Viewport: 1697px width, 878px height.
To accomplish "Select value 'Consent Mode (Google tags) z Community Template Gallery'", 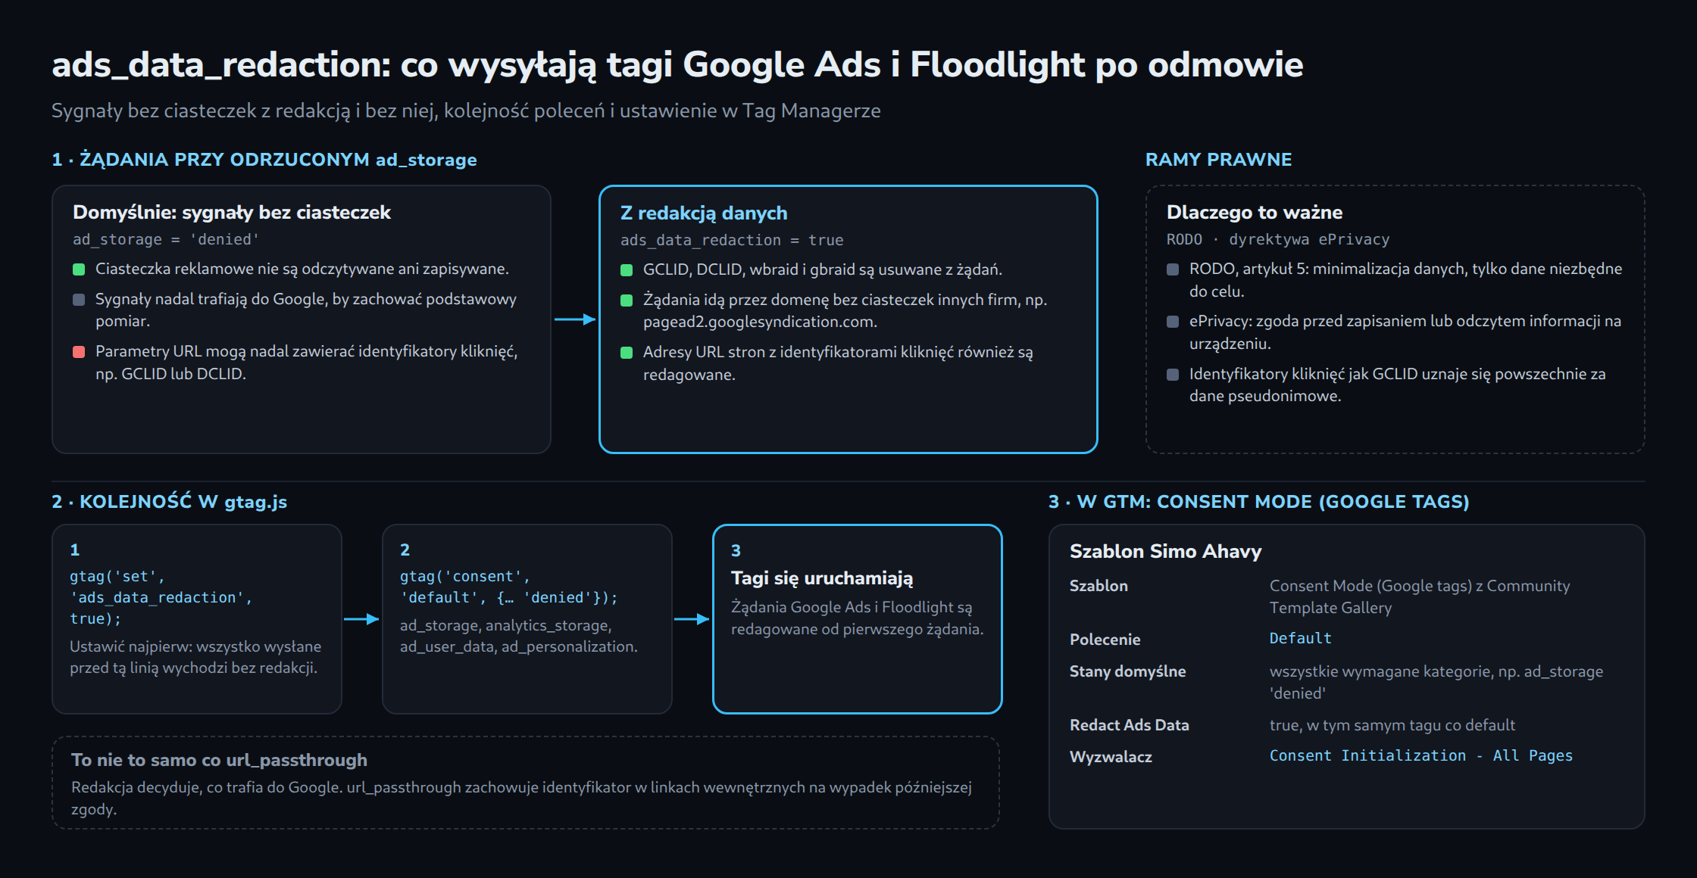I will click(1420, 596).
